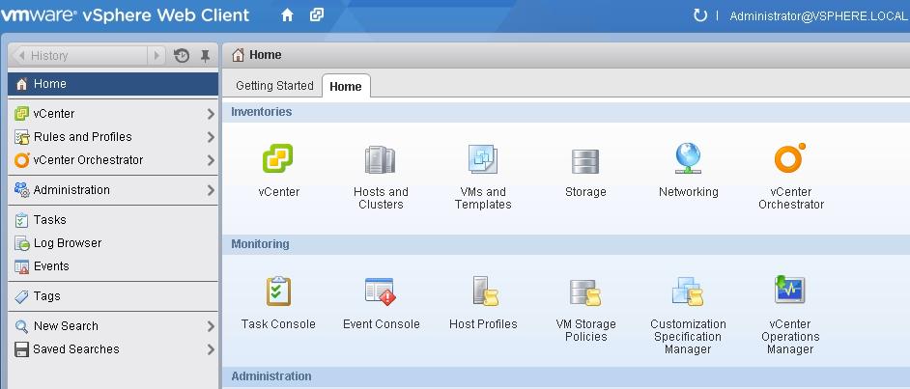This screenshot has width=910, height=389.
Task: Click the VMware vSphere Web Client logo
Action: [125, 15]
